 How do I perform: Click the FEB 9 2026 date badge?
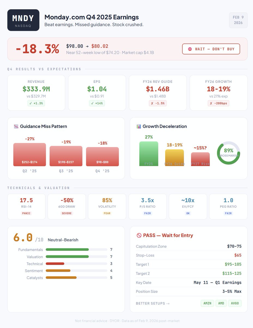pos(238,20)
